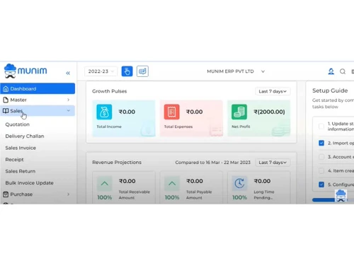
Task: Open Delivery Challan page
Action: (x=25, y=136)
